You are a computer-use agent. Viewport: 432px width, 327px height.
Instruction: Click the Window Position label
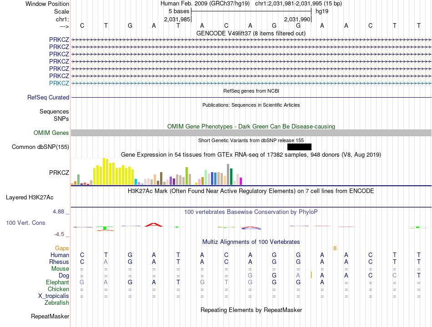click(x=47, y=4)
